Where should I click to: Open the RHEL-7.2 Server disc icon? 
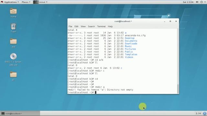click(x=13, y=56)
